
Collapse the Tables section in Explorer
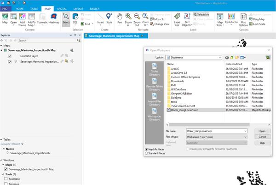pos(1,139)
